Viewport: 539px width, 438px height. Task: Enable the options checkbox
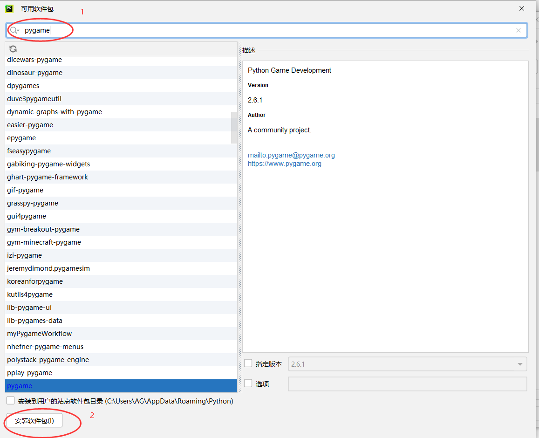[248, 383]
